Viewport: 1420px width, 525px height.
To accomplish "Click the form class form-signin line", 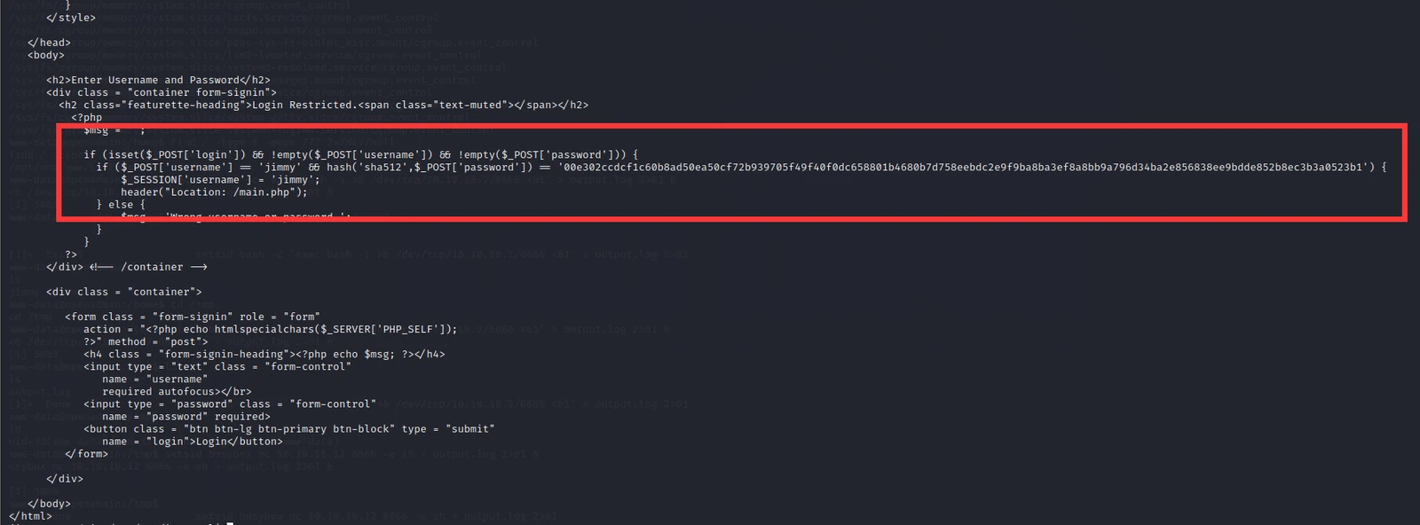I will tap(193, 317).
